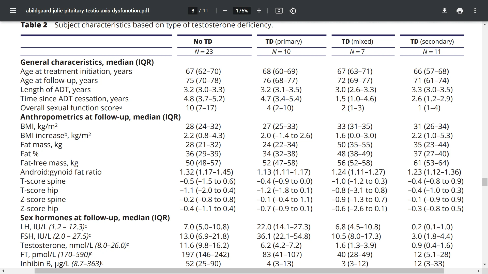Edit the page number field
The image size is (488, 274).
[193, 11]
